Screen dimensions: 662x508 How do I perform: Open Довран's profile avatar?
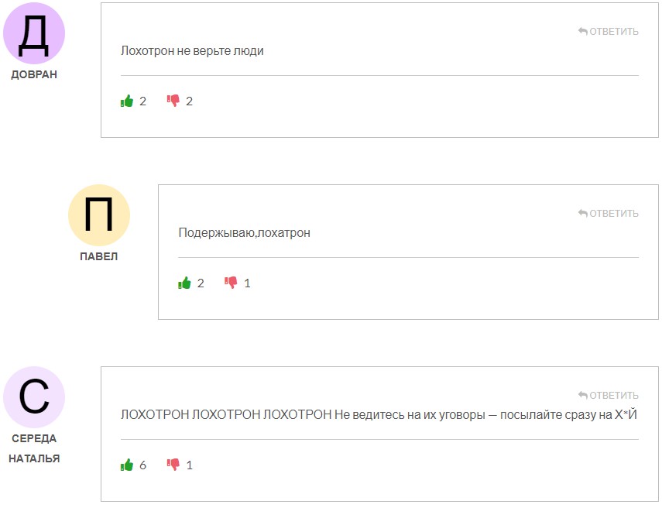(35, 33)
